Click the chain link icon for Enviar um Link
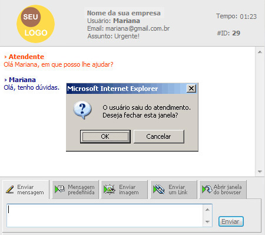The width and height of the screenshot is (265, 235). (x=159, y=190)
